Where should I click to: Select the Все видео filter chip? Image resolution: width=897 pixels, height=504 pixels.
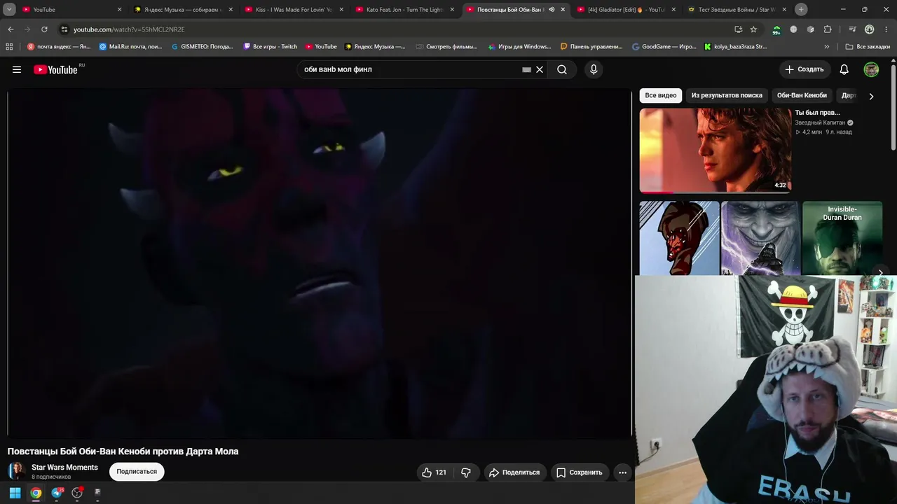661,95
